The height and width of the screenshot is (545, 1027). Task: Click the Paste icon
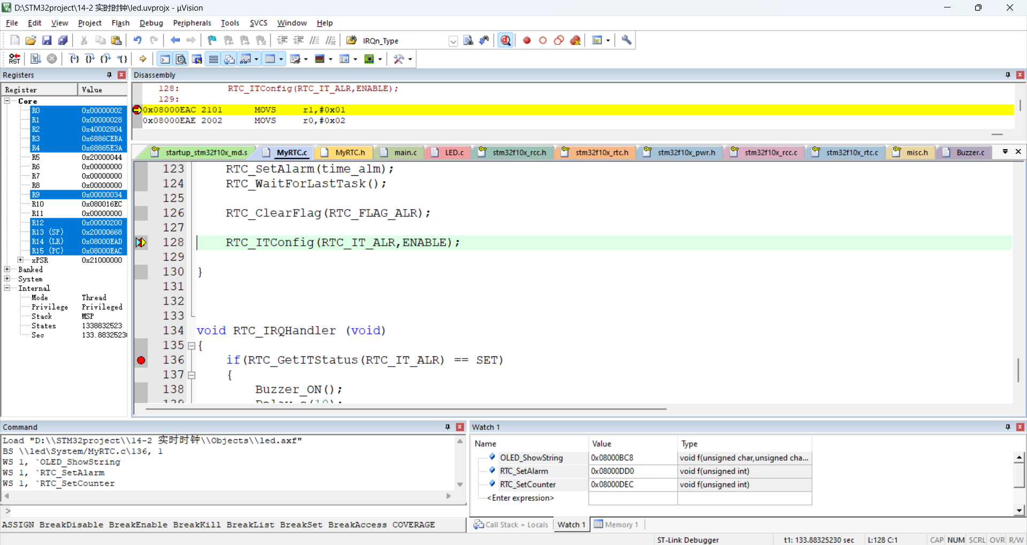[x=116, y=40]
